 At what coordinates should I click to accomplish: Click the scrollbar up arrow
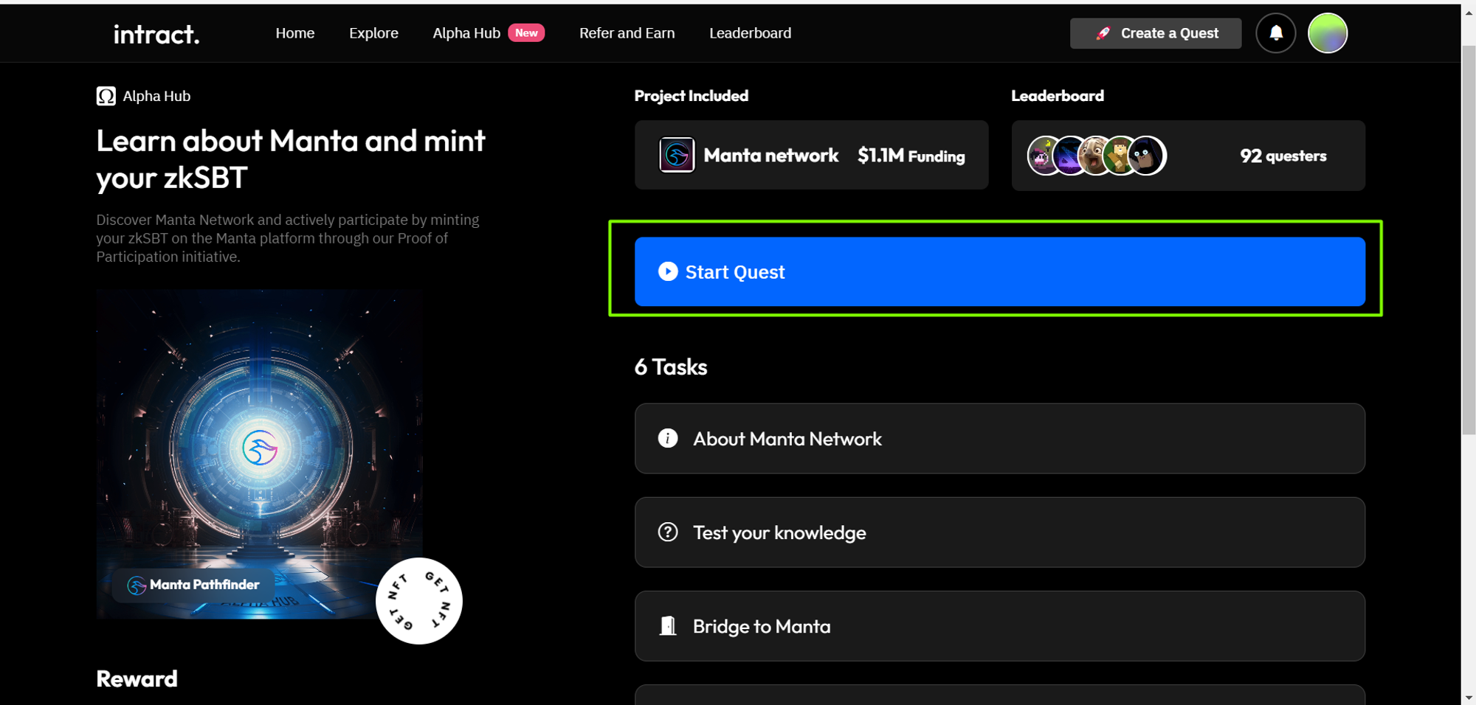tap(1468, 13)
